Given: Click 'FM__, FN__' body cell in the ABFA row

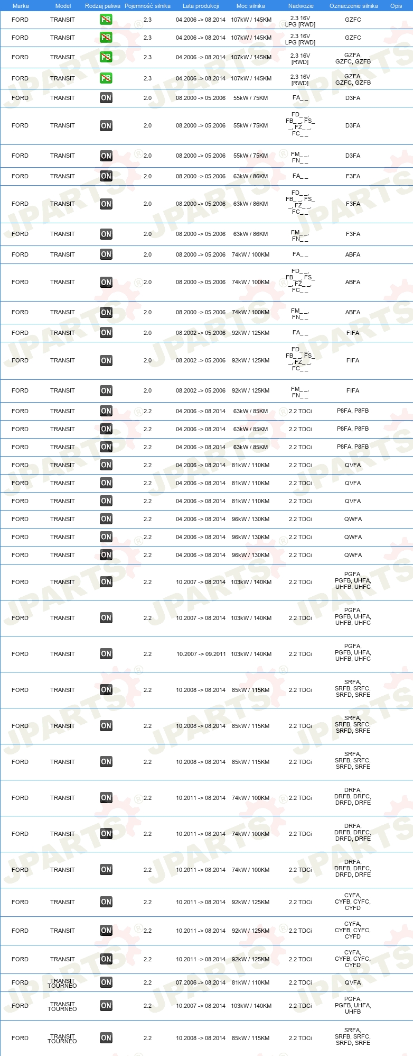Looking at the screenshot, I should (300, 314).
